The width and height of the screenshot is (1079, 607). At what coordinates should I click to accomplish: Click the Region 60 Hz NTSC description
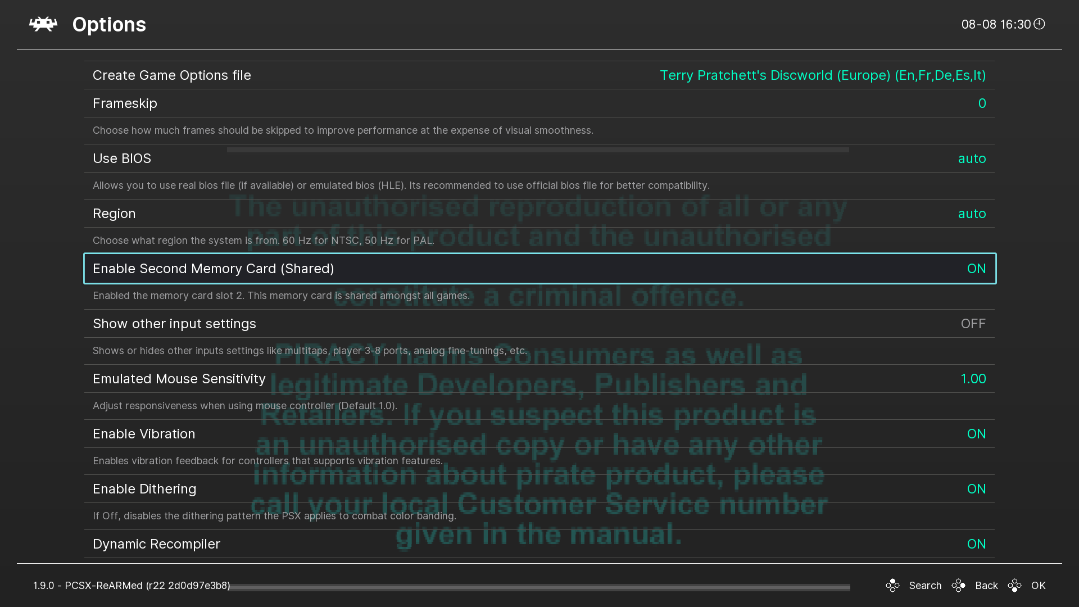point(264,241)
